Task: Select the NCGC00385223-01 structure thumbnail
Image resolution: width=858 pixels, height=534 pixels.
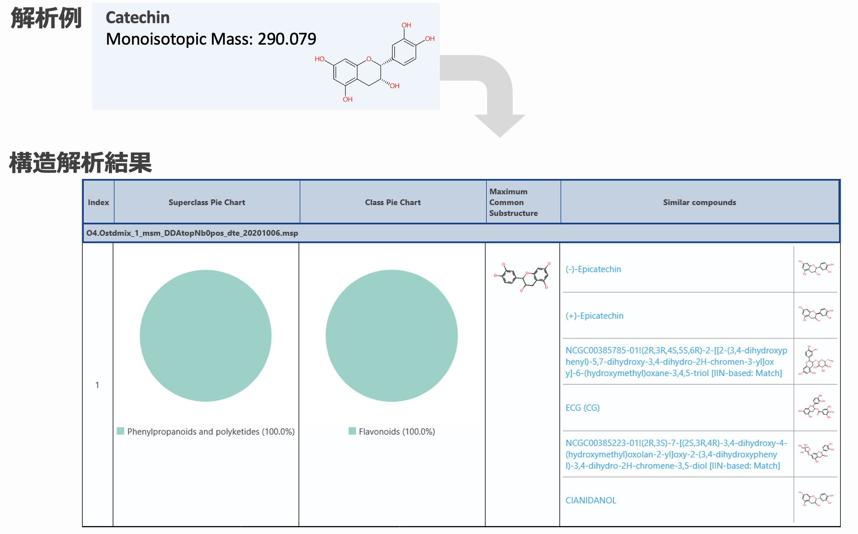Action: (x=816, y=453)
